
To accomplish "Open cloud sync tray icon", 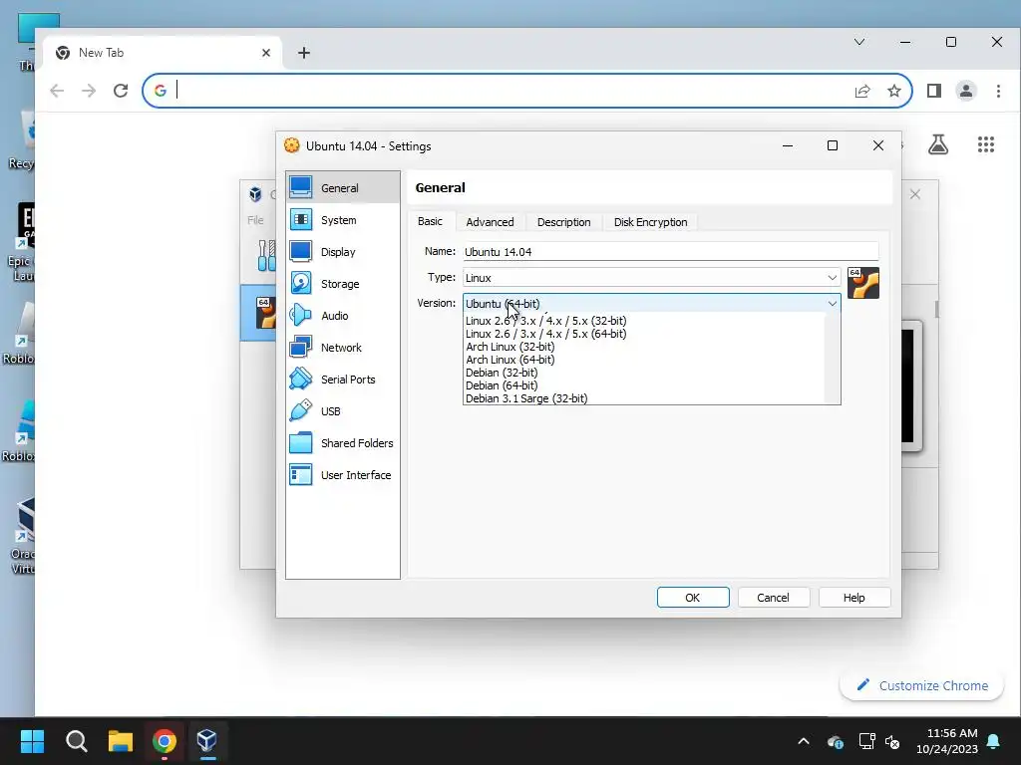I will (x=836, y=741).
